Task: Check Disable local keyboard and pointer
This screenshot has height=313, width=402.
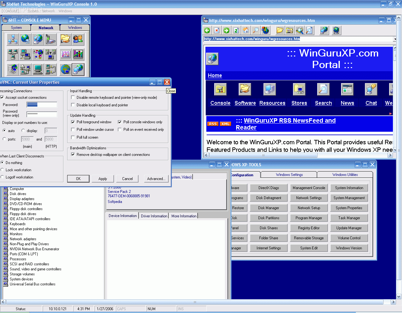Action: coord(73,105)
